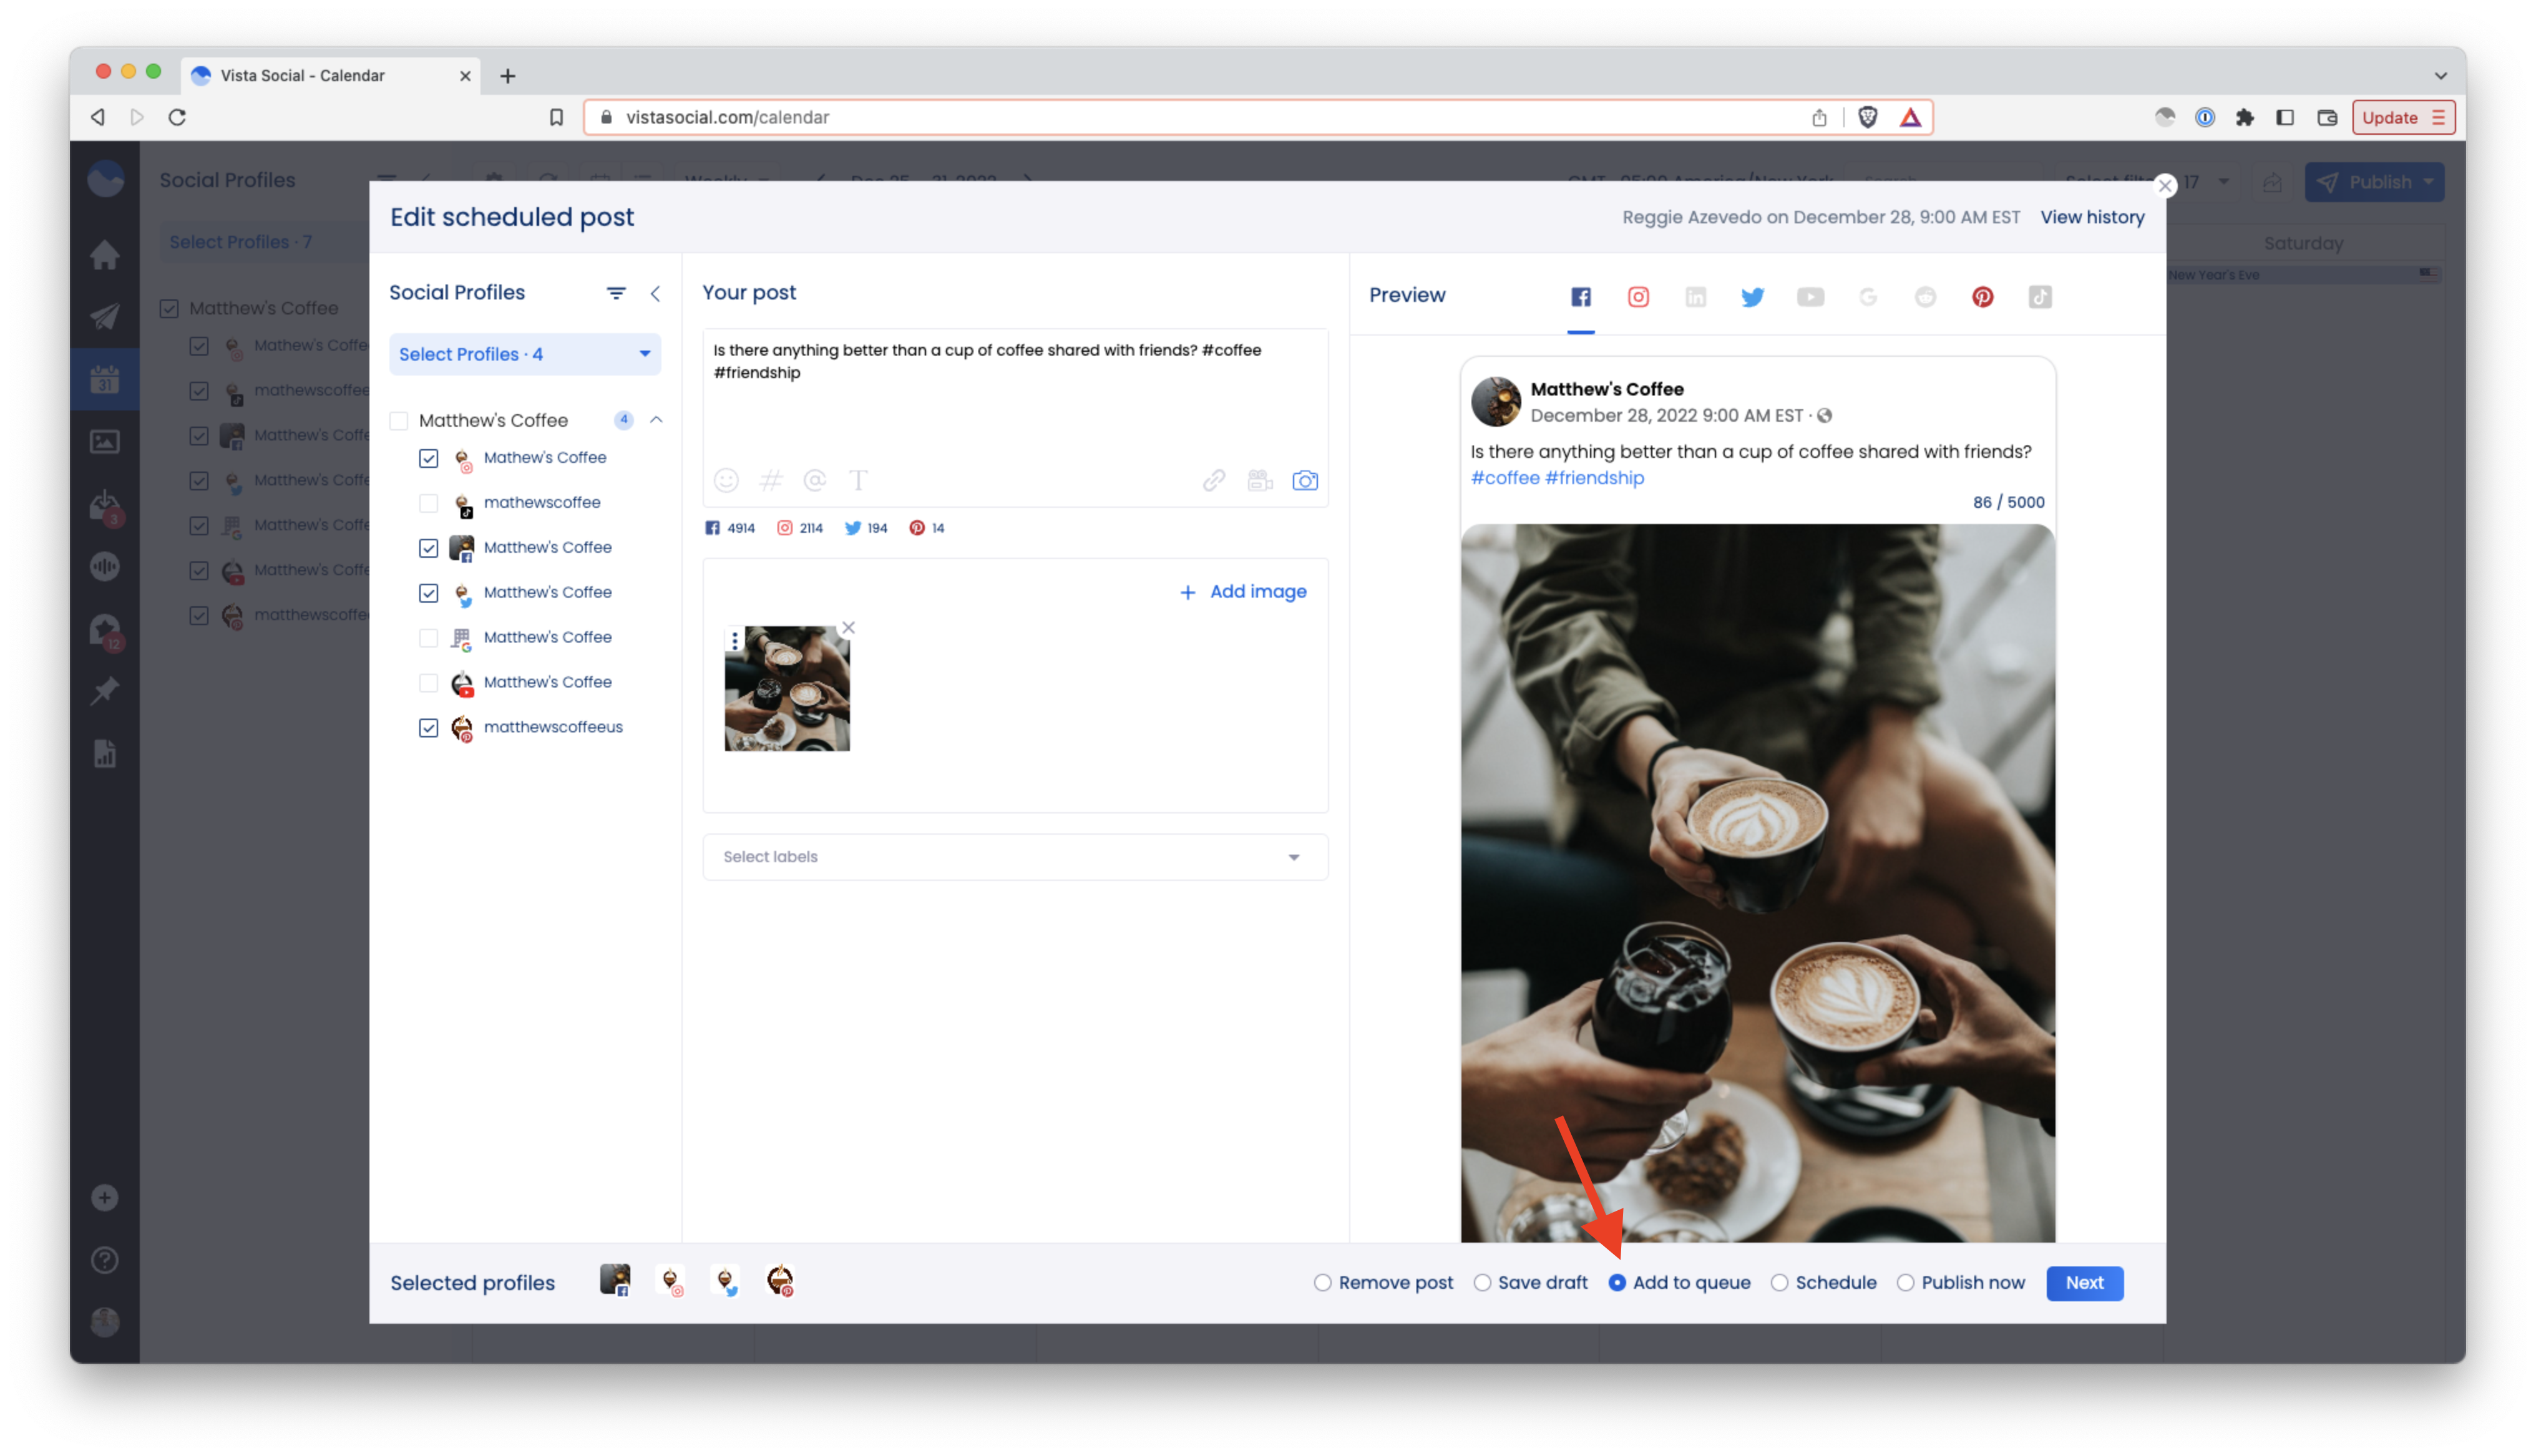Open the Update menu in browser
This screenshot has width=2536, height=1456.
pos(2402,117)
